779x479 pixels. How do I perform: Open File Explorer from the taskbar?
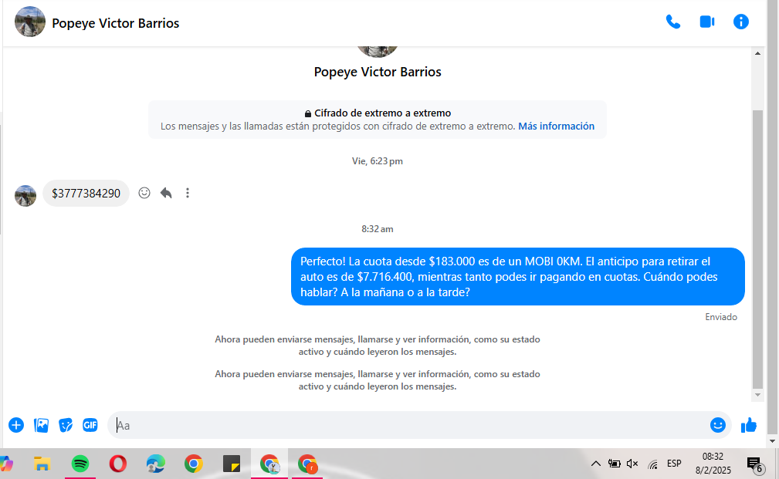[x=42, y=464]
